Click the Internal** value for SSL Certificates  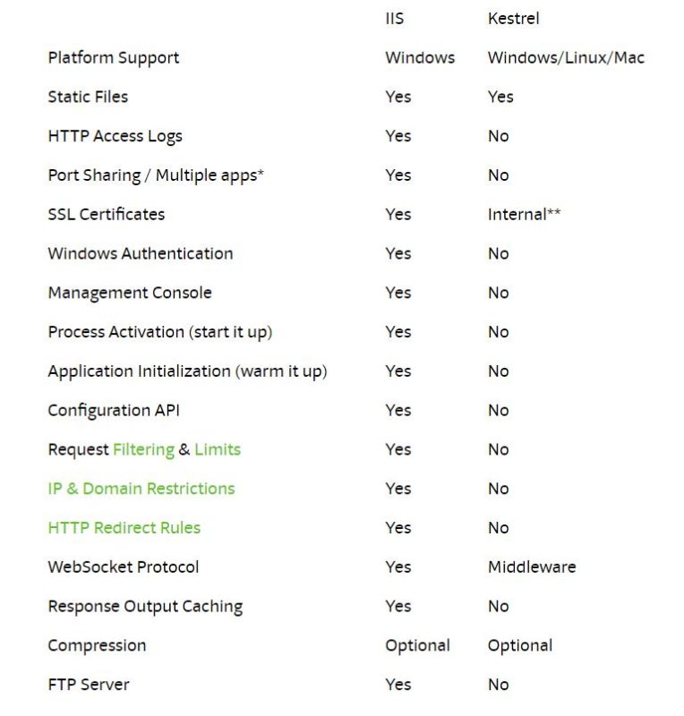(x=524, y=214)
